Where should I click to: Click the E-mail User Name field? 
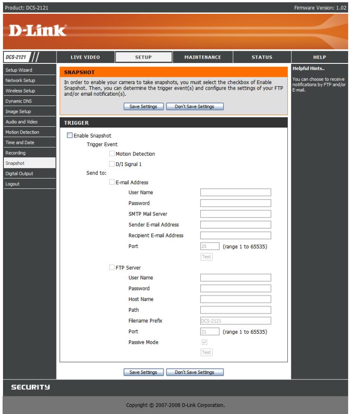[236, 192]
